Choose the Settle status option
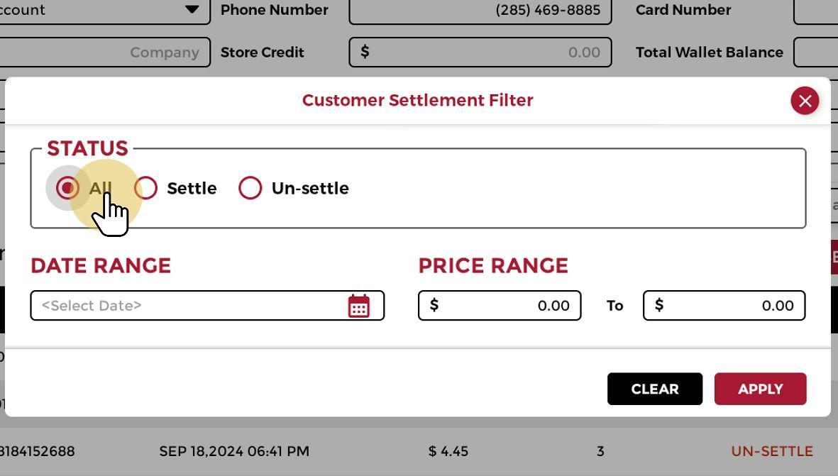The image size is (838, 476). [x=146, y=188]
